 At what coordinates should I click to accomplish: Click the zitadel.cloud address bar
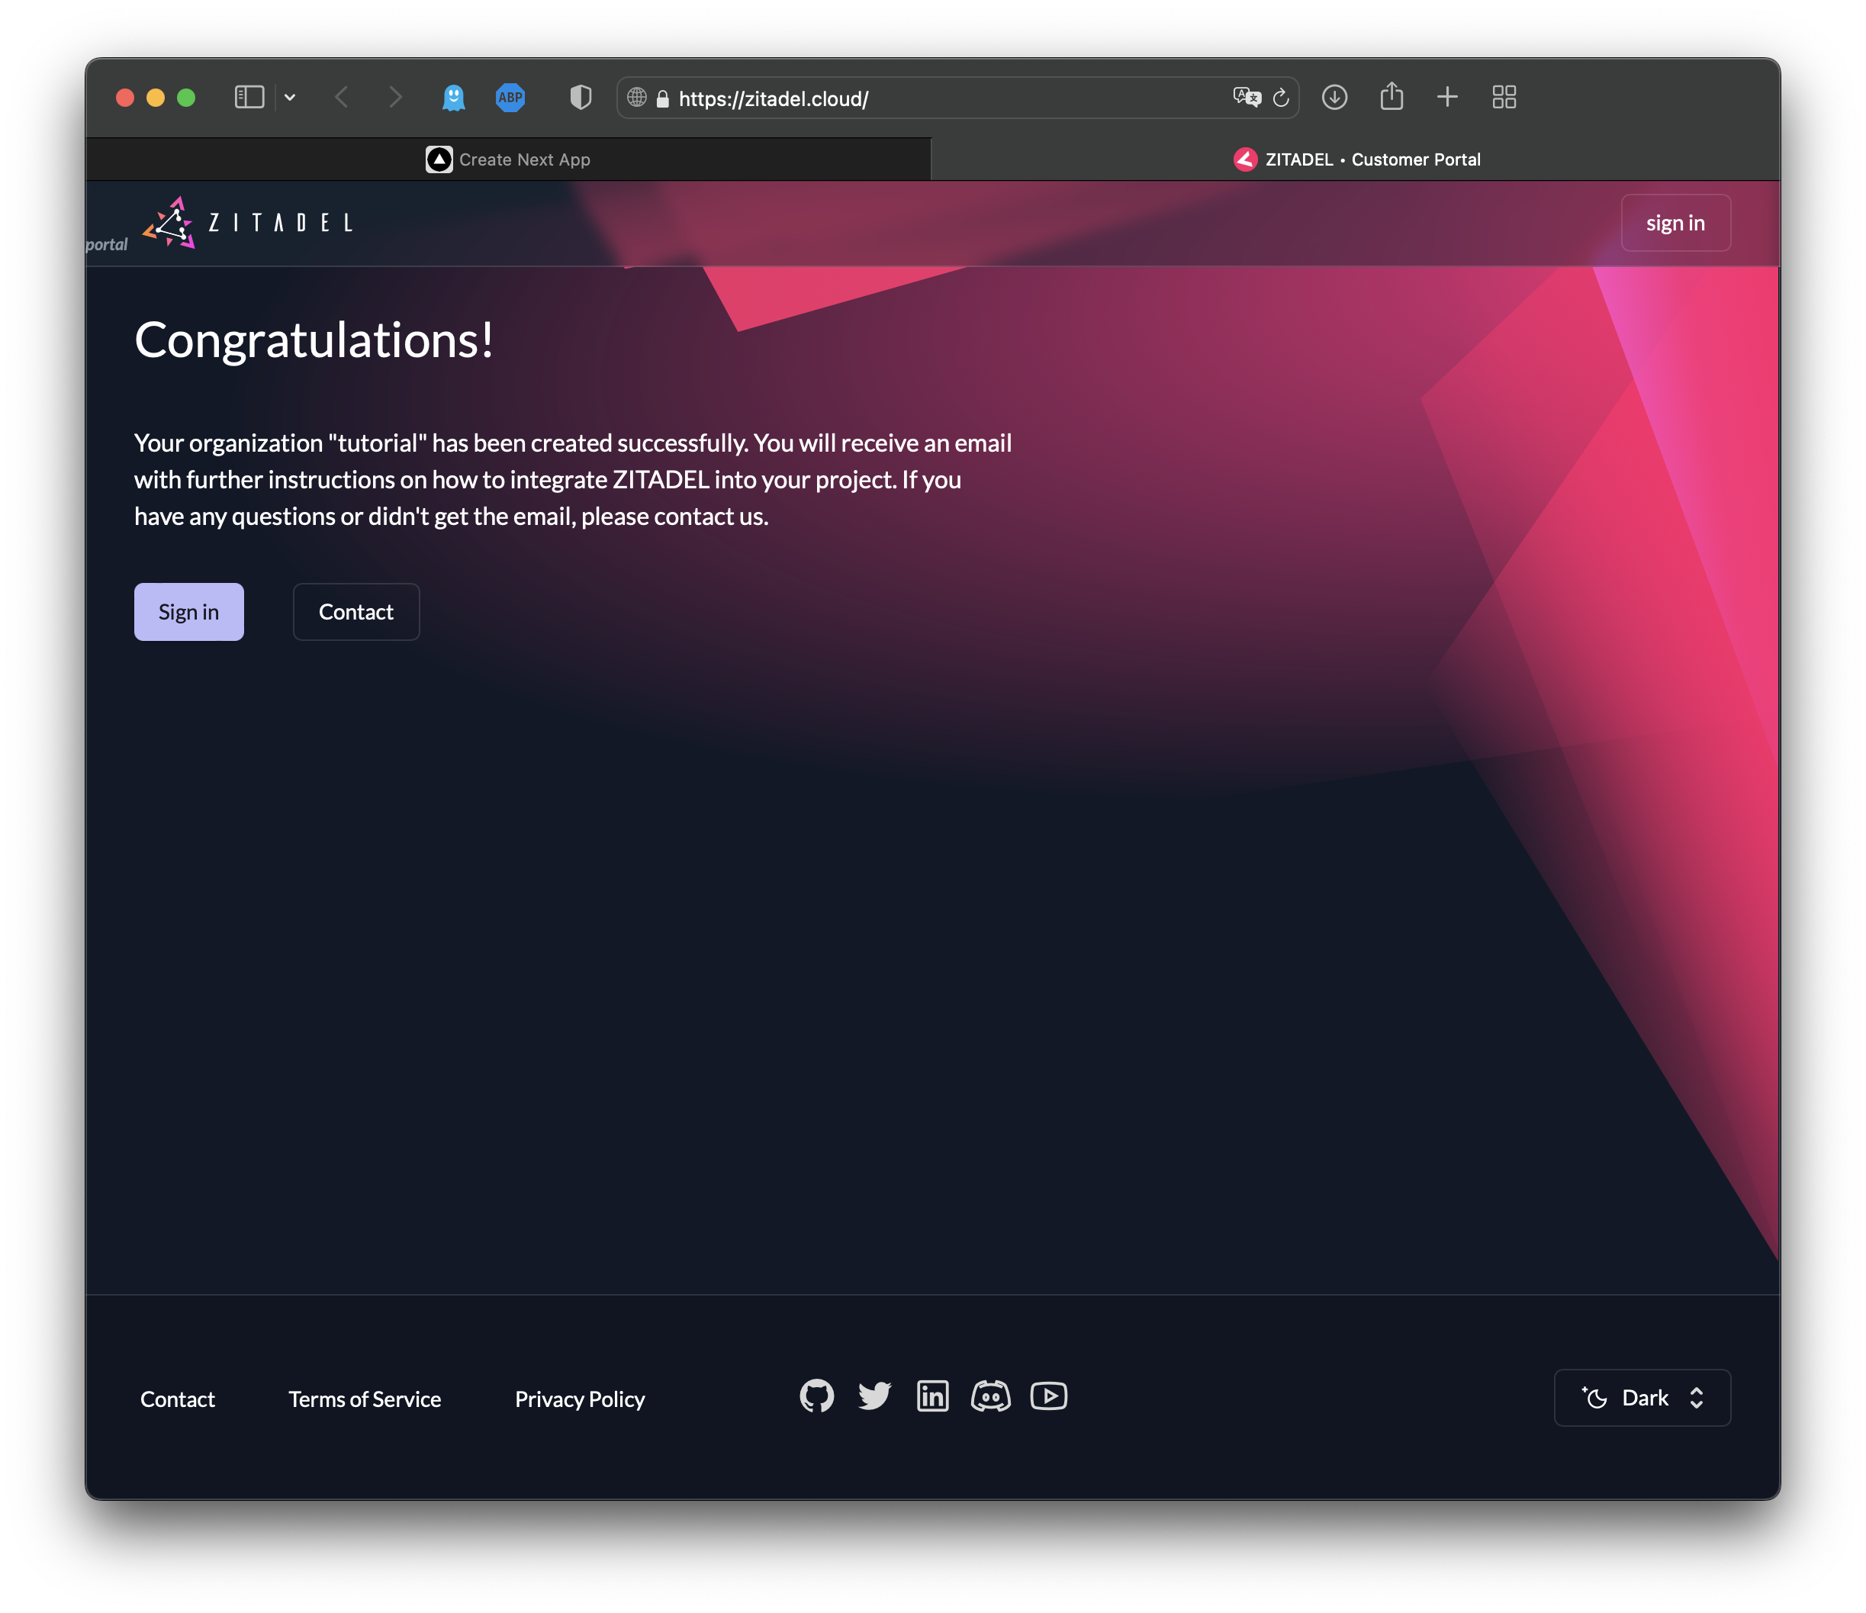(x=937, y=98)
